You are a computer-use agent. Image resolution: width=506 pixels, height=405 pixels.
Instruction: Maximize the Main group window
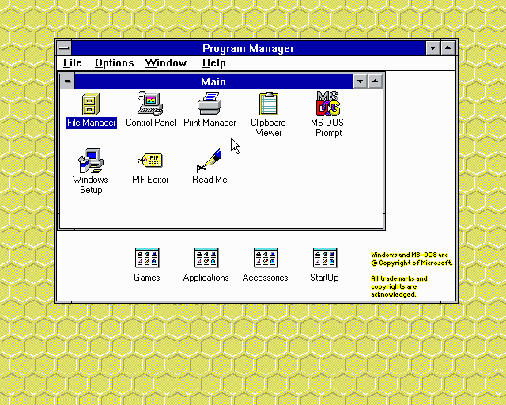[x=376, y=81]
